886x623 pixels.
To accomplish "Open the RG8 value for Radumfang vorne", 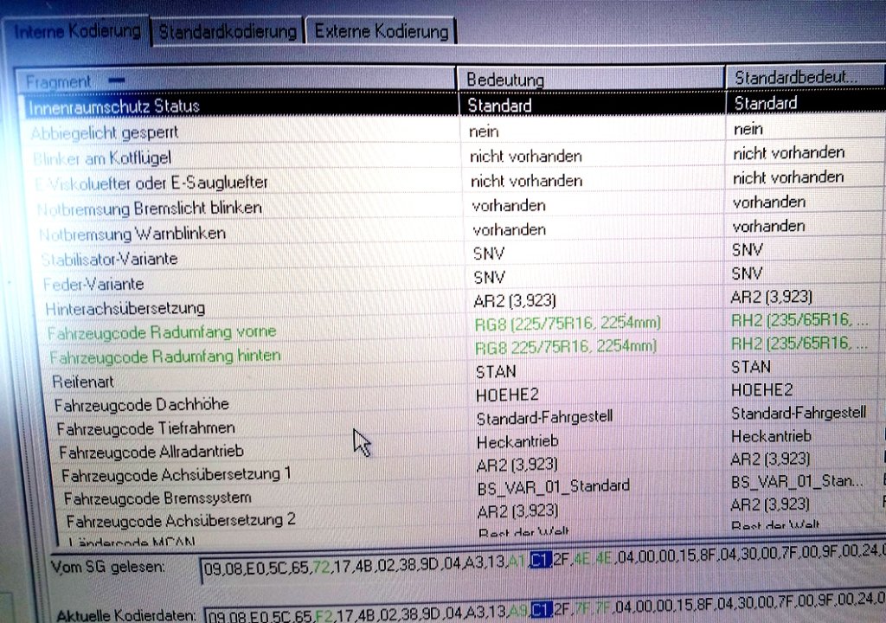I will coord(568,323).
